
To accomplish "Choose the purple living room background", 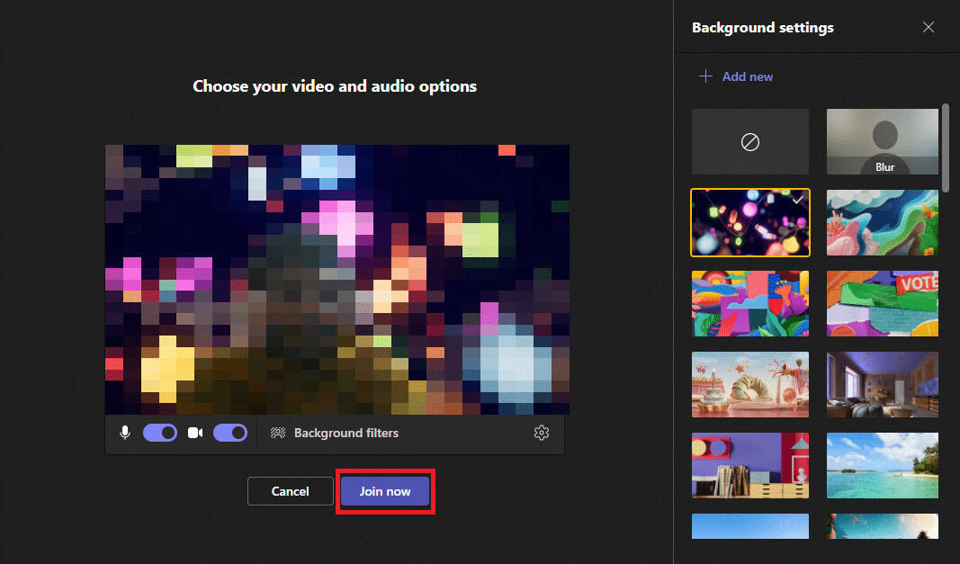I will [x=883, y=385].
